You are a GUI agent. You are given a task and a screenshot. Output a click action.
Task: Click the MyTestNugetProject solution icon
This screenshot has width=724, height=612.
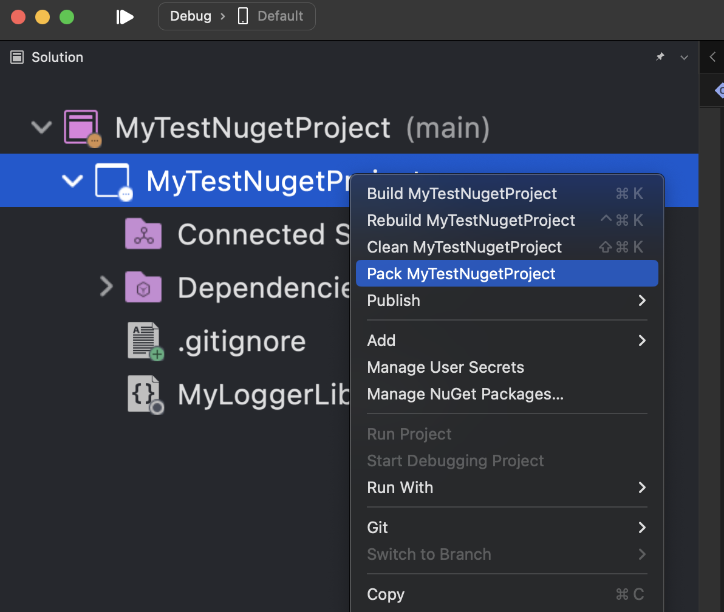point(81,128)
